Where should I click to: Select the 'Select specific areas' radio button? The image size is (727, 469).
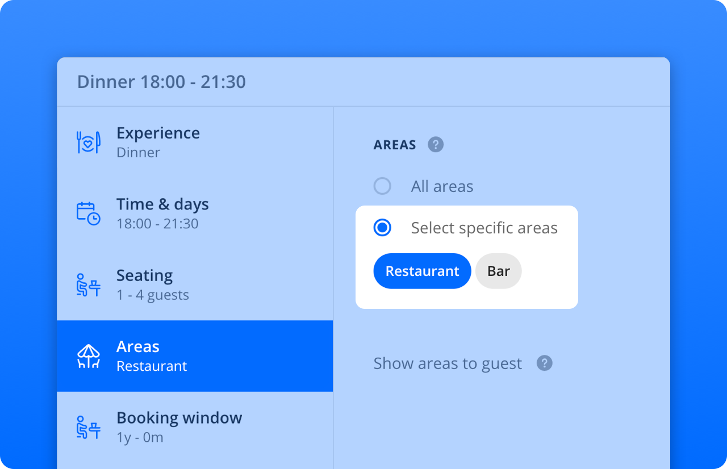coord(382,228)
